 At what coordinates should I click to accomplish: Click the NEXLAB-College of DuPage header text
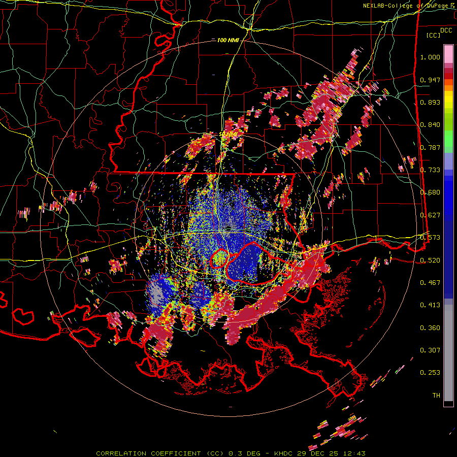tap(409, 6)
